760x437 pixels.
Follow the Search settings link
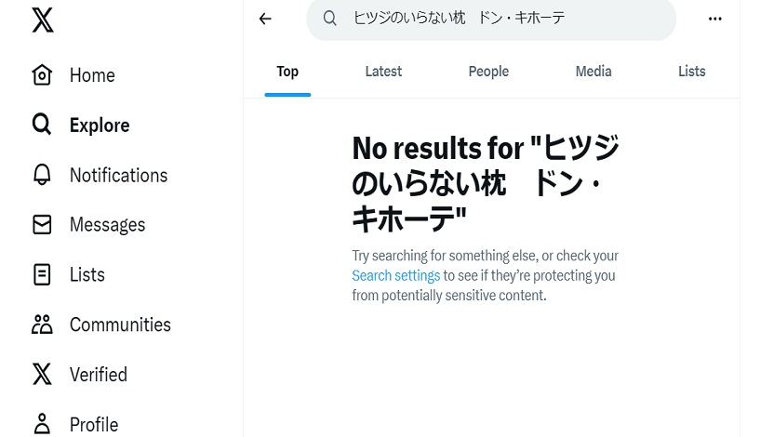click(395, 275)
